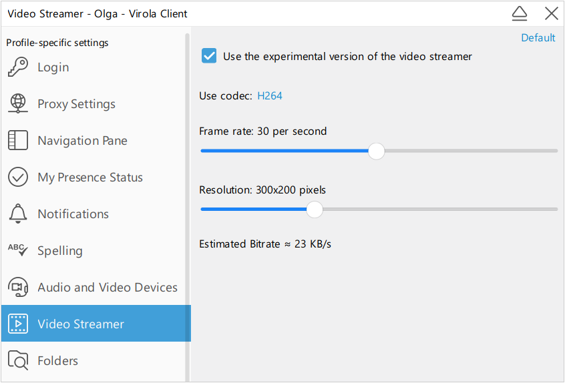565x383 pixels.
Task: Click the folder search icon for Folders
Action: click(x=18, y=361)
